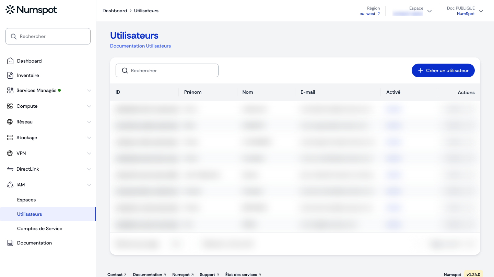Screen dimensions: 494x277
Task: Expand the Compute menu chevron
Action: (x=89, y=106)
